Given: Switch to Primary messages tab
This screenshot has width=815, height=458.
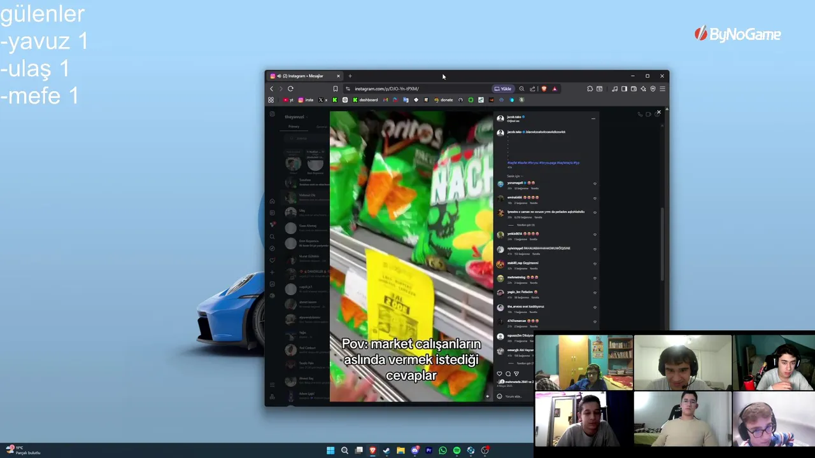Looking at the screenshot, I should pos(294,127).
